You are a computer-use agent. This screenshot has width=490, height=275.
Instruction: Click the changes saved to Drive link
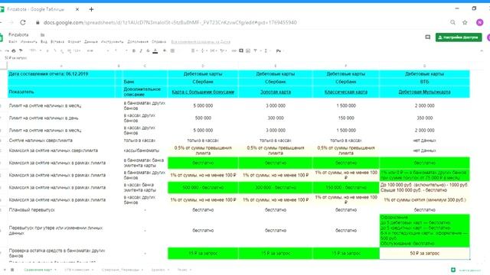pos(201,41)
